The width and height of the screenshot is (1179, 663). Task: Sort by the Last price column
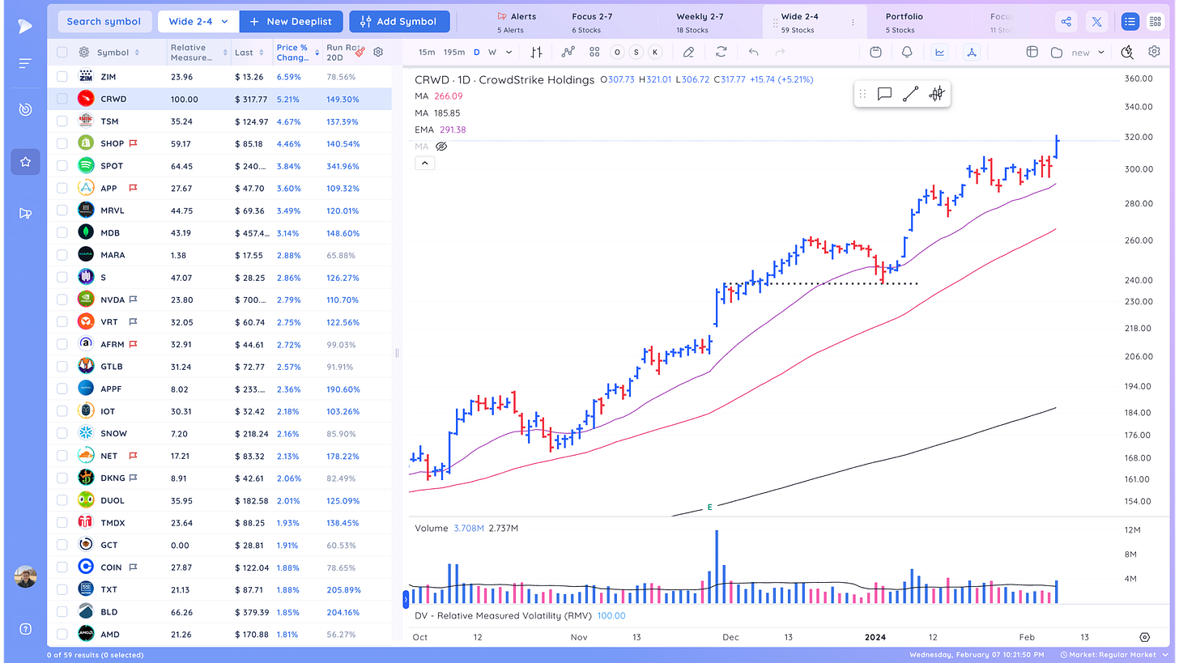249,53
